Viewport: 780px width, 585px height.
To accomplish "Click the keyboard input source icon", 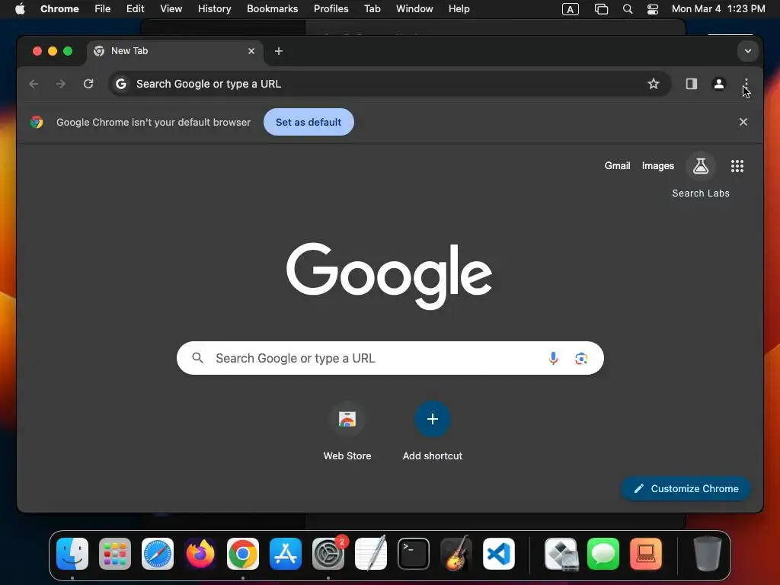I will [570, 9].
